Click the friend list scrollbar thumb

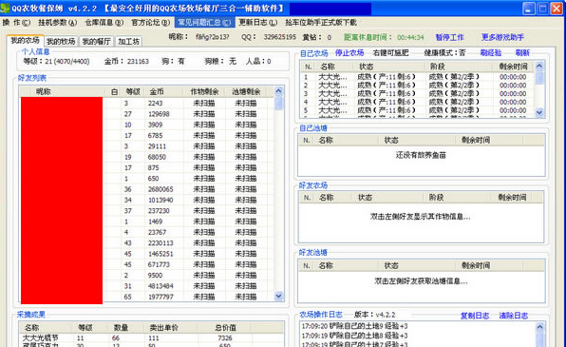coord(278,103)
